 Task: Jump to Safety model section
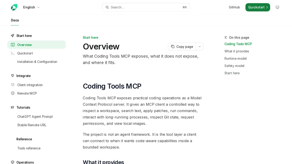point(234,66)
